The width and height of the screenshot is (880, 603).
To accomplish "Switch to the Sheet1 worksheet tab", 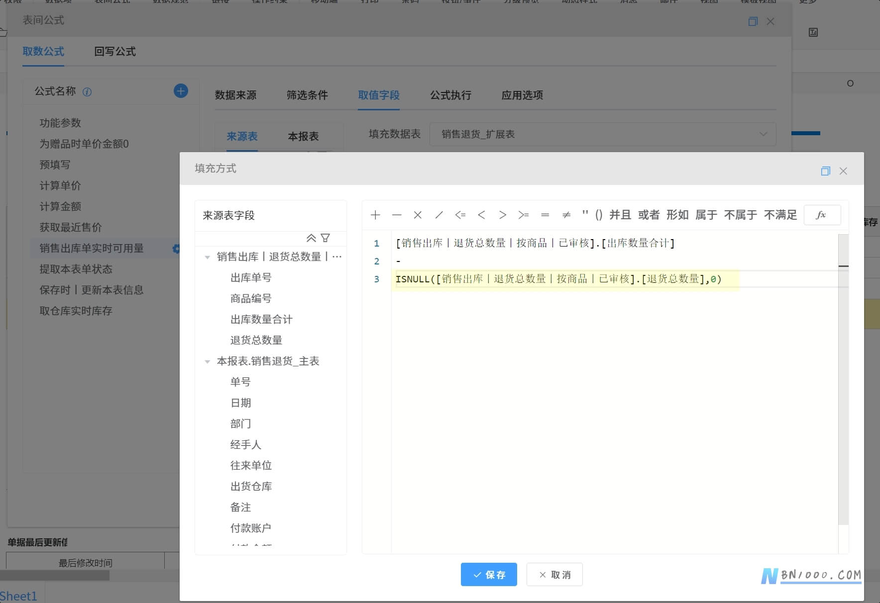I will tap(18, 596).
